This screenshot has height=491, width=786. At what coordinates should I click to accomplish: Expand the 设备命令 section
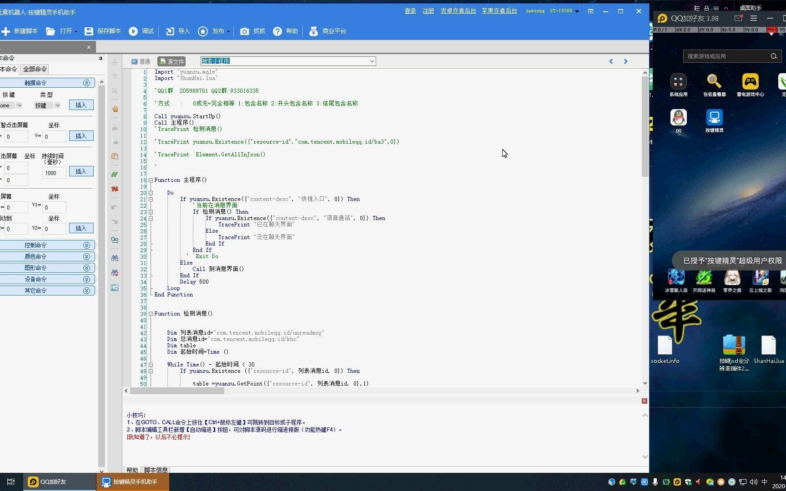(86, 279)
